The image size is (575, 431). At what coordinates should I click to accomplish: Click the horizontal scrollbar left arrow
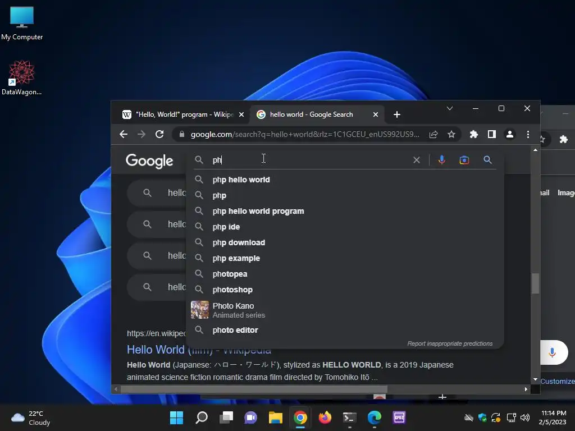(116, 389)
